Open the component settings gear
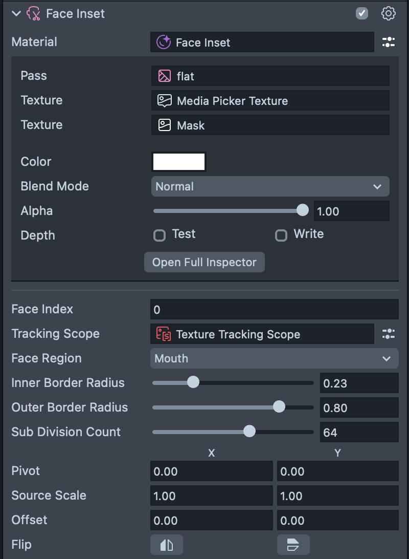 [x=389, y=13]
